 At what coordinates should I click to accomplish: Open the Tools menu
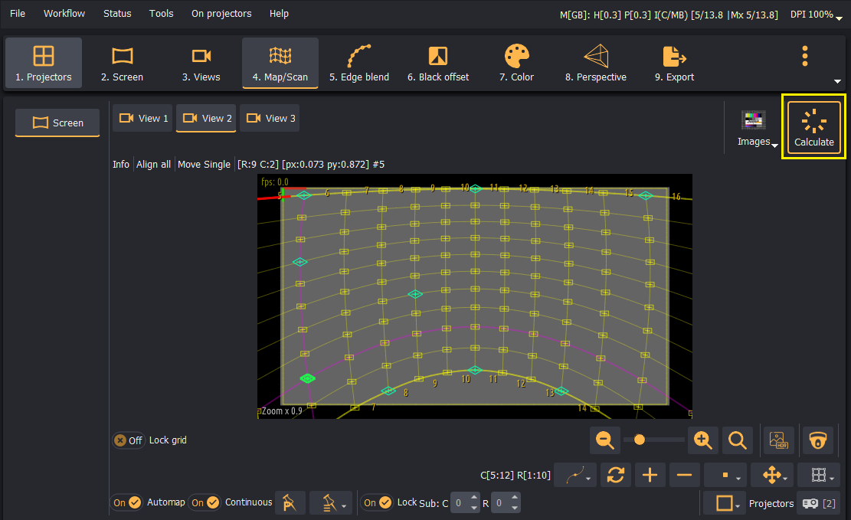[x=161, y=14]
